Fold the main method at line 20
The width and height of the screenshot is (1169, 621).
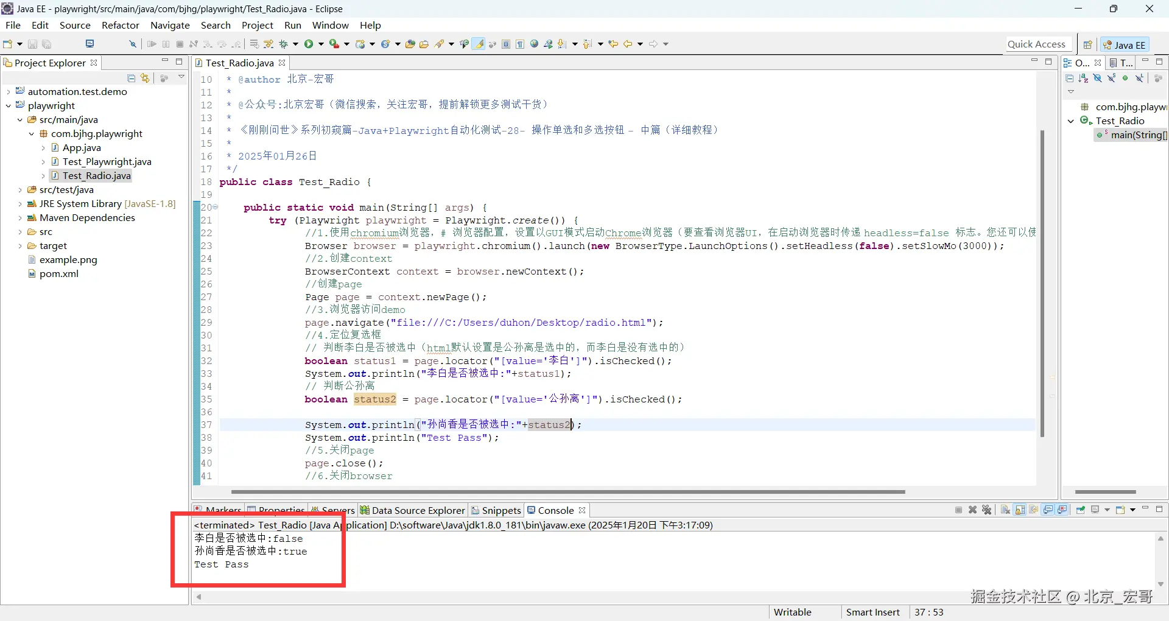(215, 207)
